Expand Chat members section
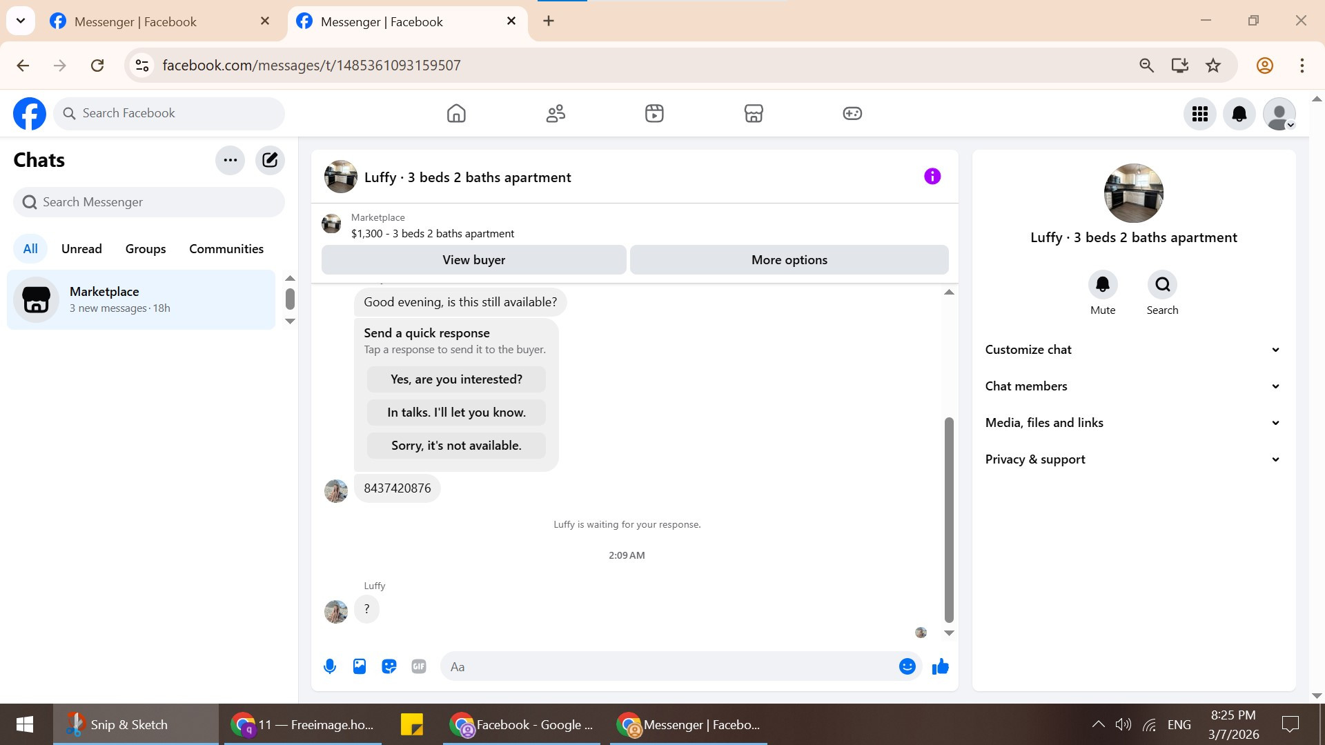 [1133, 386]
